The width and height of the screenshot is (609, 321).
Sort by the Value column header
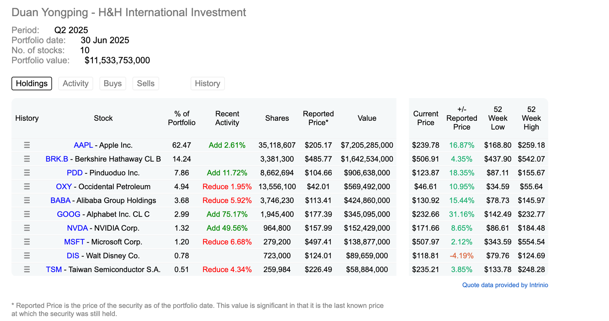coord(367,118)
